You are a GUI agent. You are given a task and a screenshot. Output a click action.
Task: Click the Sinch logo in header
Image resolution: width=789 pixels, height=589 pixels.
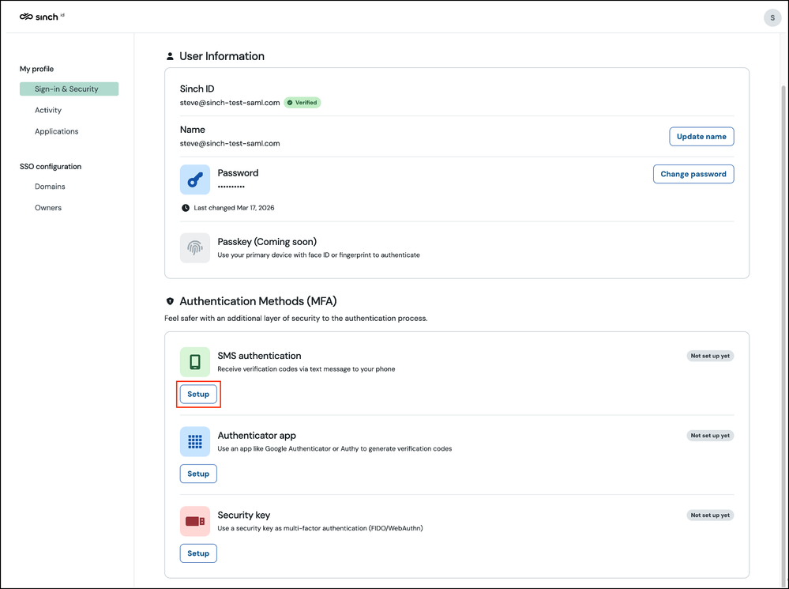click(x=42, y=17)
